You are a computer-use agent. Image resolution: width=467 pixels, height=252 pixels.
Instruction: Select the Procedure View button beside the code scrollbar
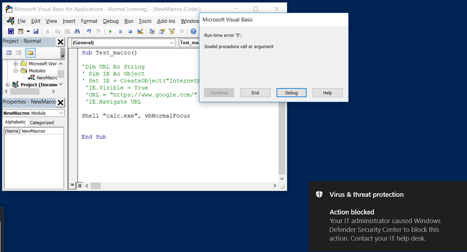click(72, 185)
